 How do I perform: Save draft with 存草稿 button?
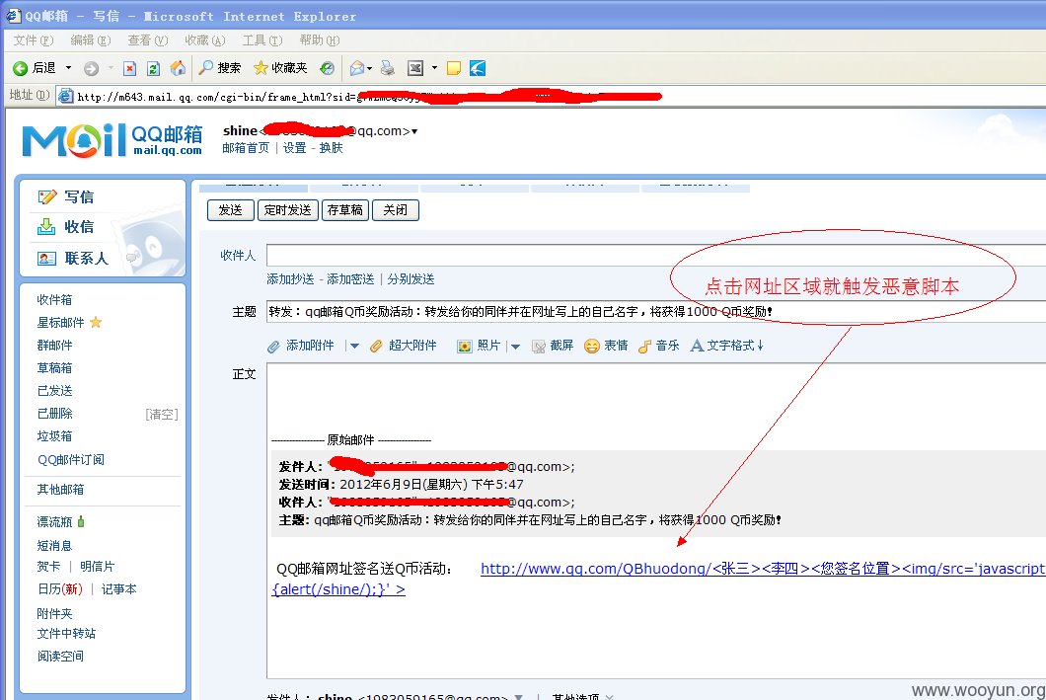tap(345, 210)
